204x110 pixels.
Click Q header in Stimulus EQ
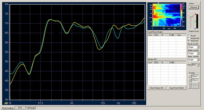pyautogui.click(x=164, y=62)
